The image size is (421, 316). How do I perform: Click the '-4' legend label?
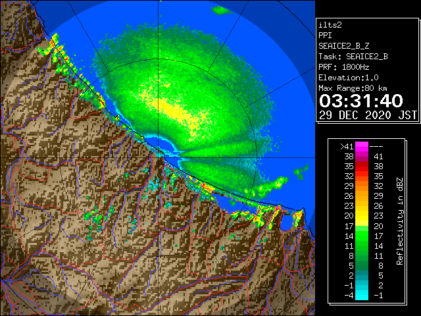[x=349, y=296]
